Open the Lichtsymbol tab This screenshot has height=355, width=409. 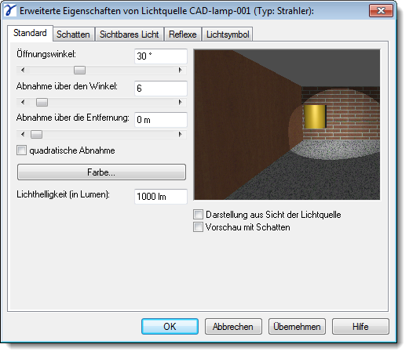click(x=228, y=34)
